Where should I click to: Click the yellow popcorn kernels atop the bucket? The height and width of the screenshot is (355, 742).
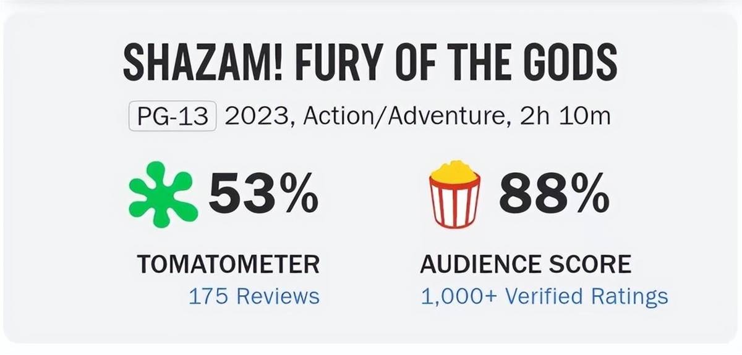[455, 172]
